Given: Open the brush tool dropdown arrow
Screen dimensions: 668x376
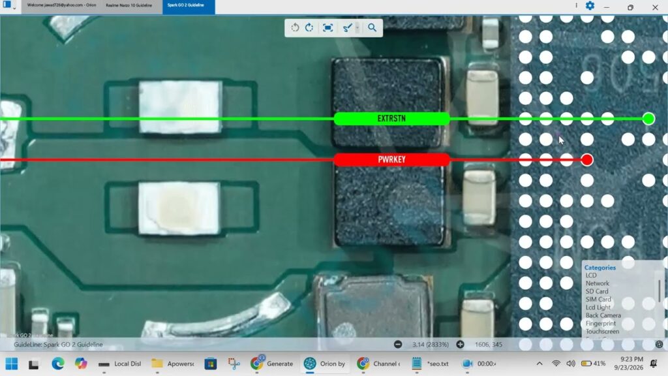Looking at the screenshot, I should click(x=357, y=27).
